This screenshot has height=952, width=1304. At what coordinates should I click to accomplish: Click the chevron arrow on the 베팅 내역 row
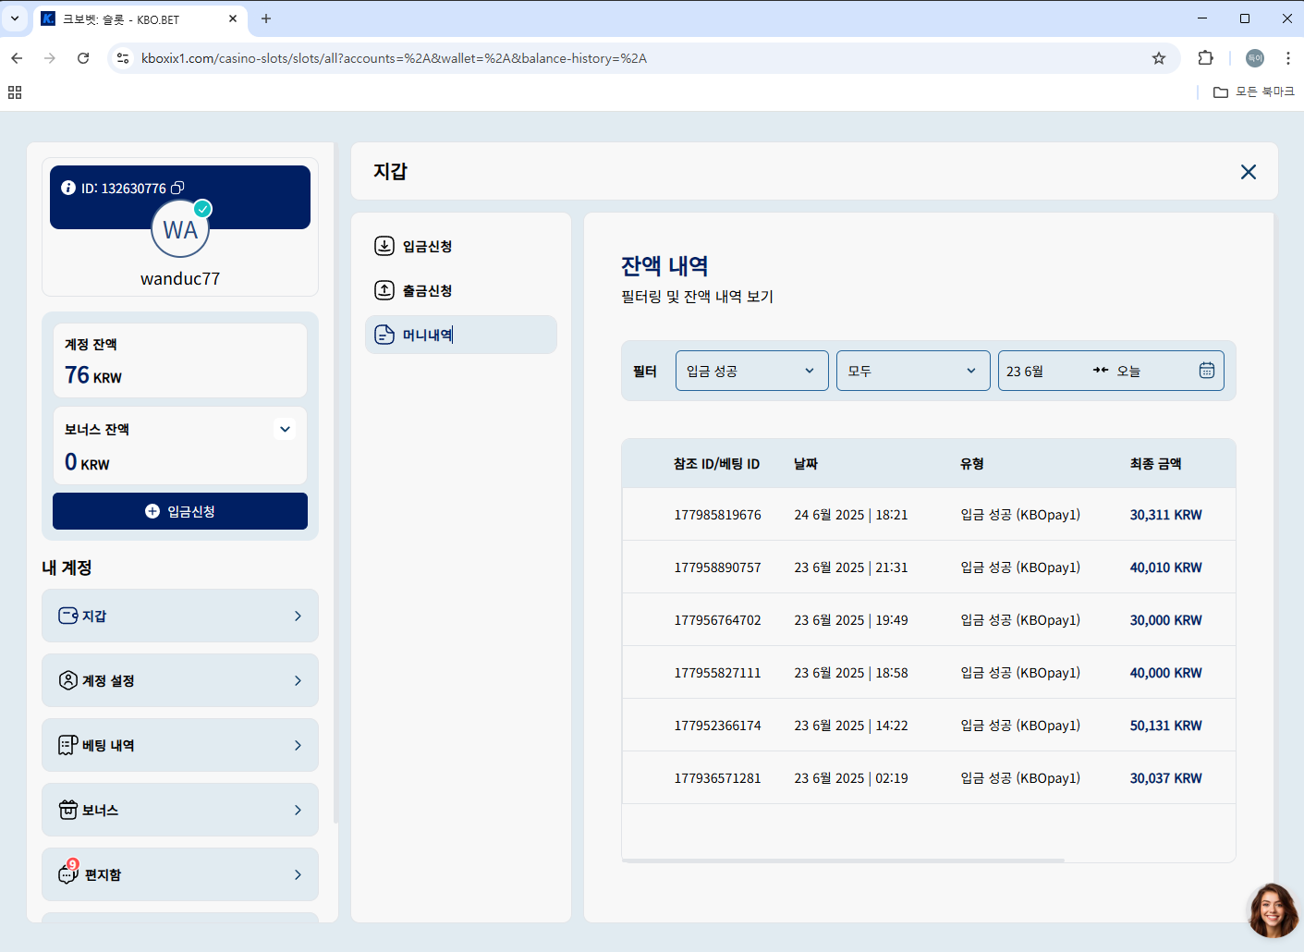tap(298, 745)
